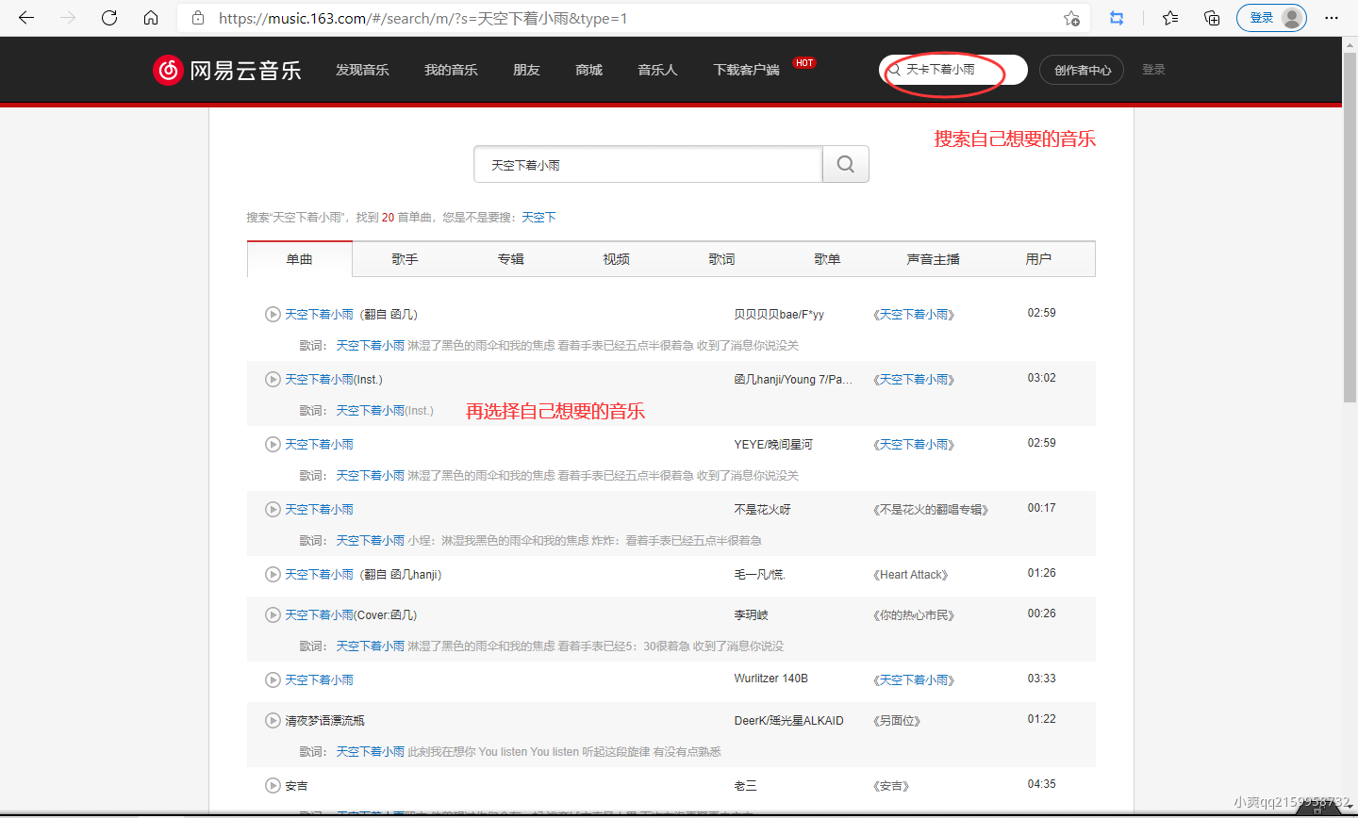
Task: Open artist DeerK/瑶光星ALKAID
Action: 788,720
